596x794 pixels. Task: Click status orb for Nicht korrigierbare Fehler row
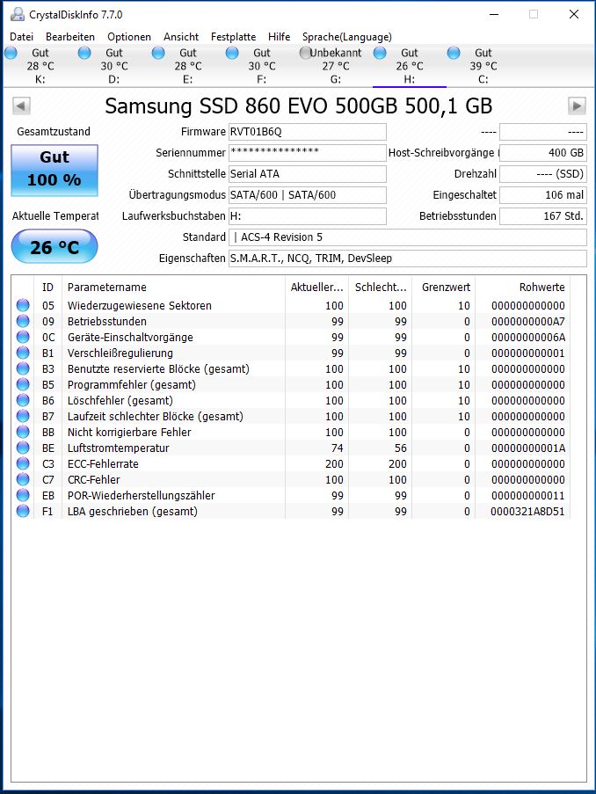23,432
